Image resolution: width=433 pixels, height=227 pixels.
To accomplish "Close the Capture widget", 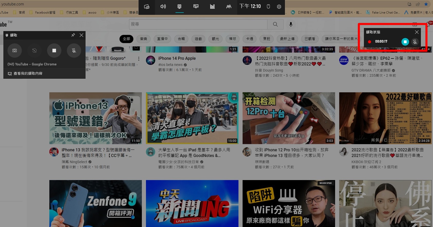I will click(x=81, y=35).
